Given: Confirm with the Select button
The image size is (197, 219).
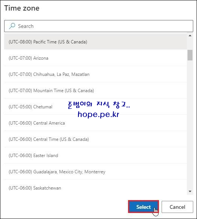Looking at the screenshot, I should pos(144,207).
